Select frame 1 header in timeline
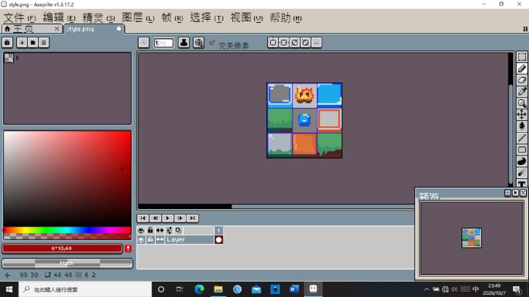529x297 pixels. [x=219, y=230]
